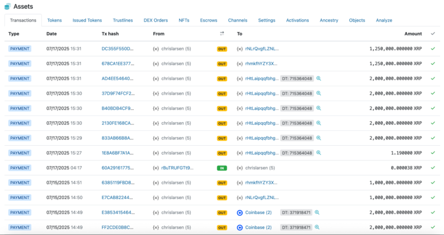Click Coinbase logo icon in E3853415464 row
The width and height of the screenshot is (444, 235).
click(x=240, y=213)
